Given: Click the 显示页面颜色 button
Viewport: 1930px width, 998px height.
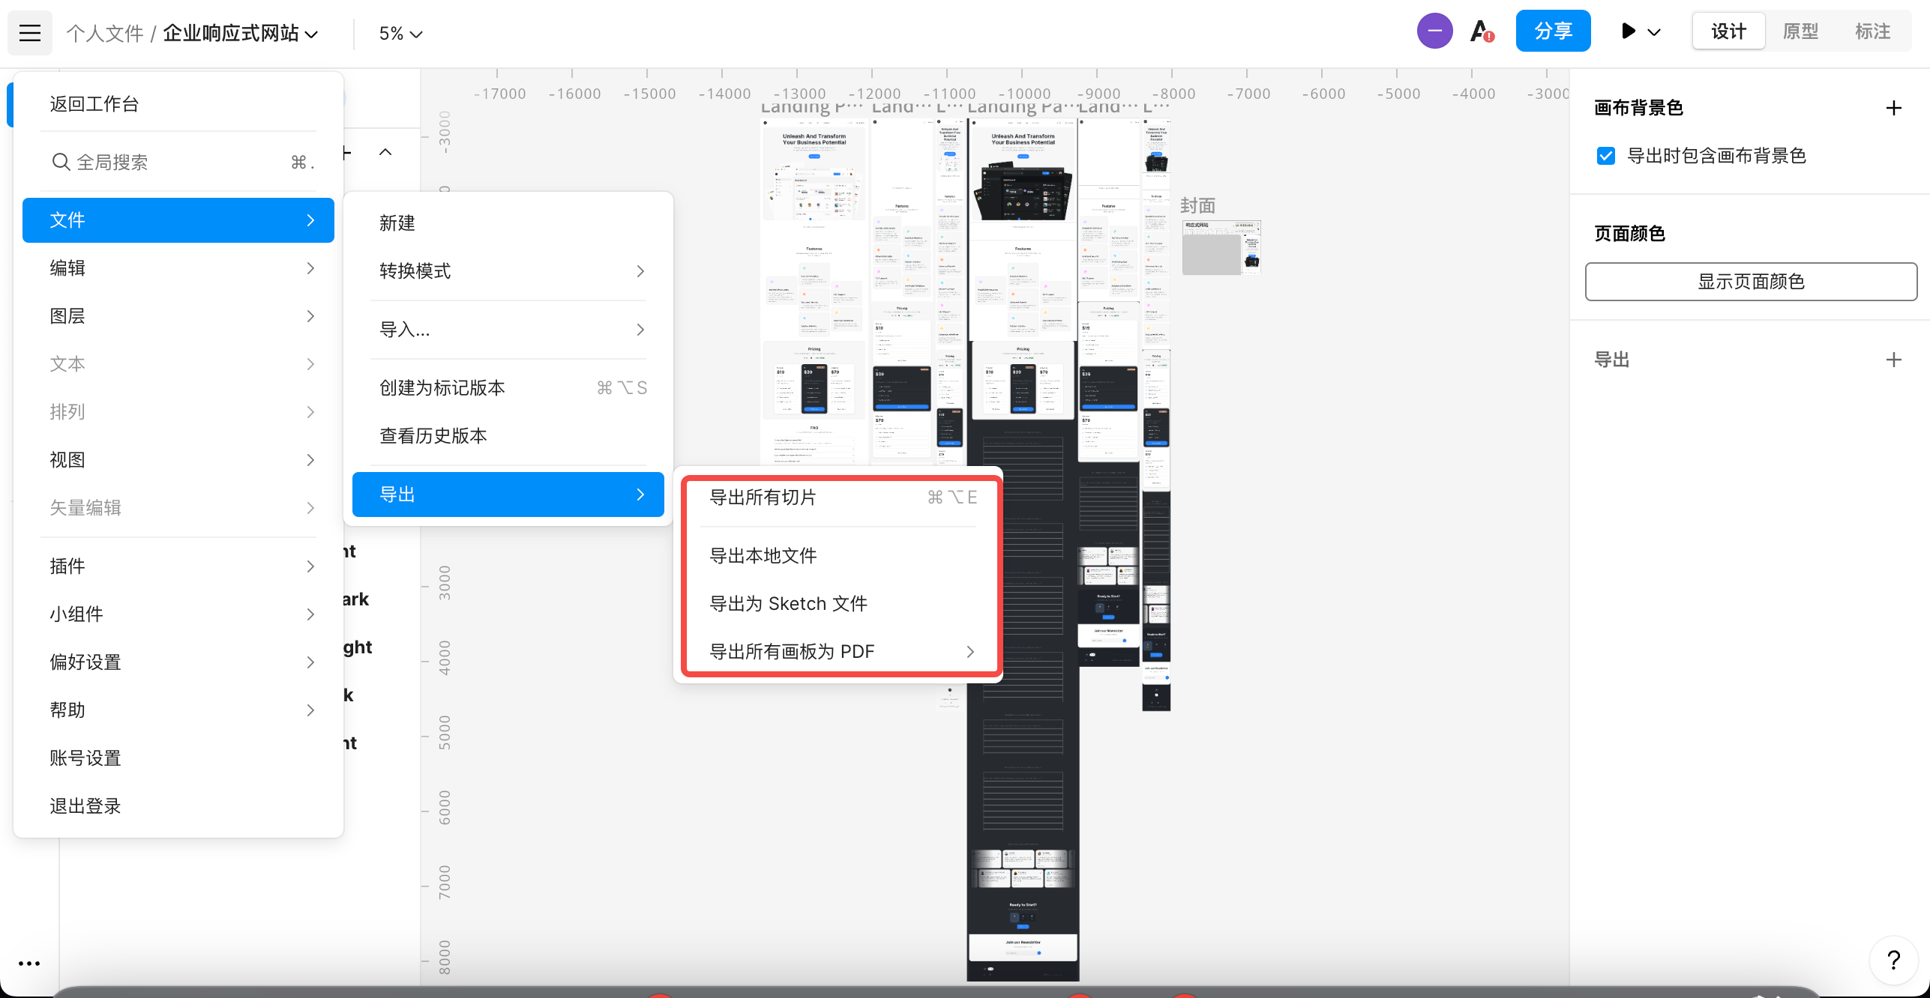Looking at the screenshot, I should (x=1751, y=282).
